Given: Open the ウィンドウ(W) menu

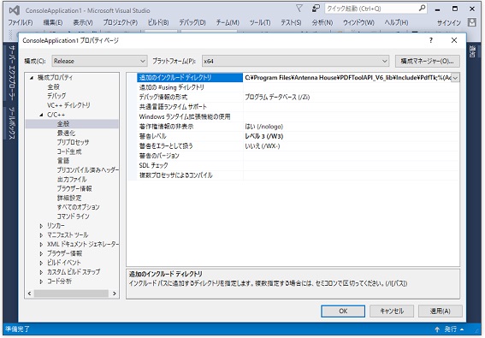Looking at the screenshot, I should tap(358, 22).
